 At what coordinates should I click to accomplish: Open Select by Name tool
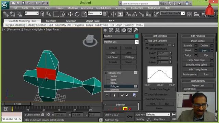point(49,14)
